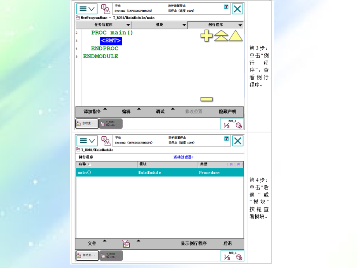Select the <SMT> placeholder in the code

111,41
